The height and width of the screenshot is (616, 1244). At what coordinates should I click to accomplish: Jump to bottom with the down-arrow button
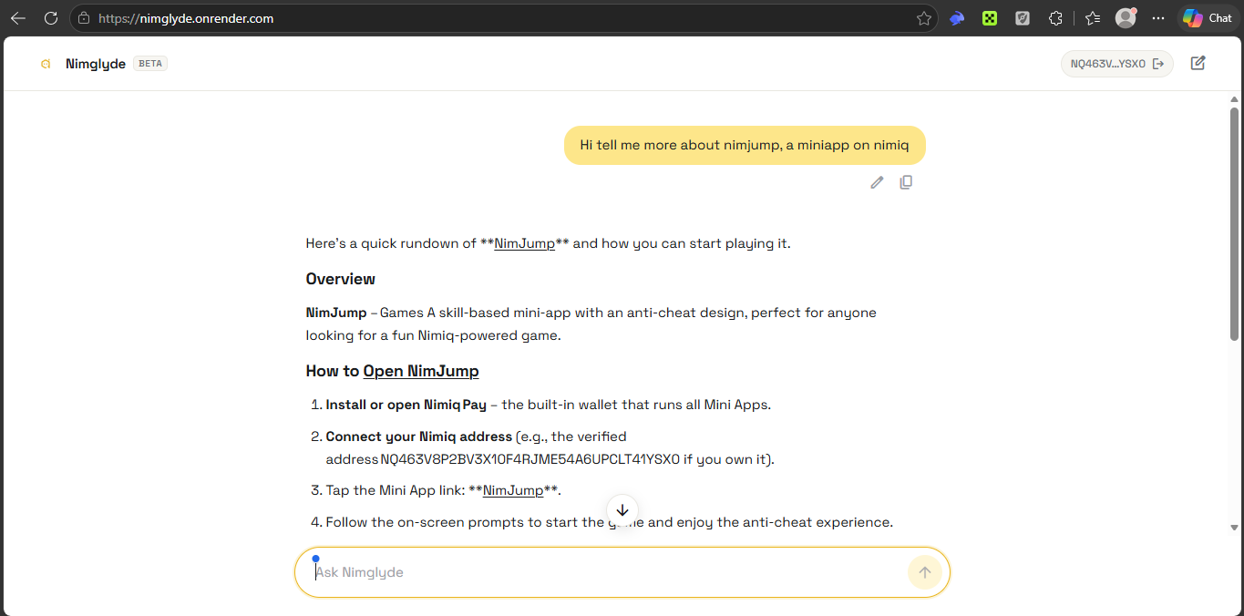pos(622,510)
